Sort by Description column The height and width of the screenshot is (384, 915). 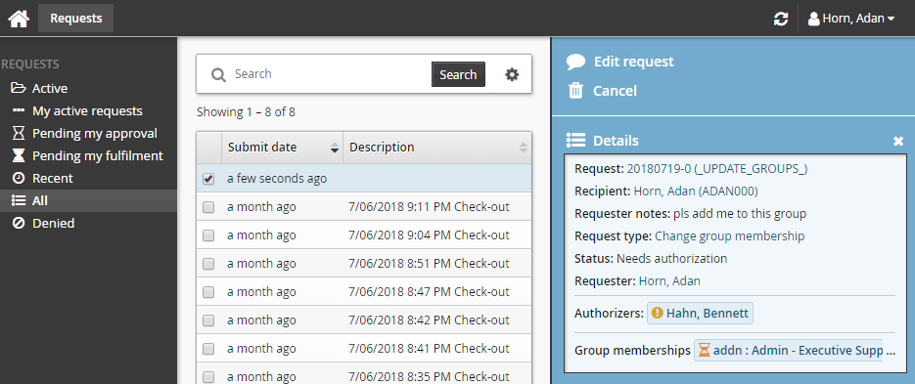click(x=437, y=148)
